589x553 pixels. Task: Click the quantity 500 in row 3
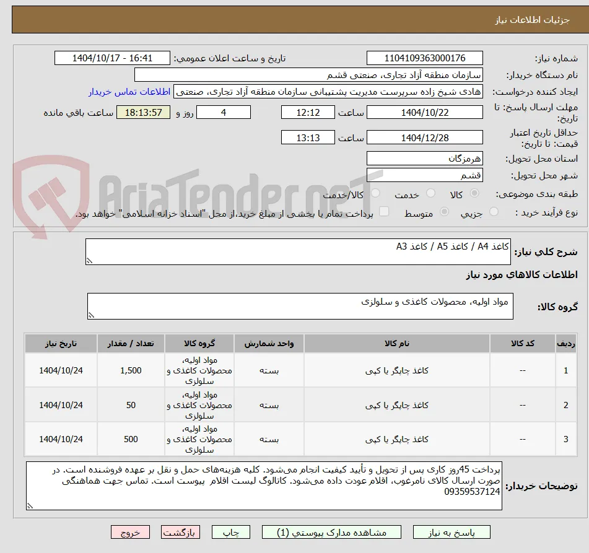click(131, 439)
